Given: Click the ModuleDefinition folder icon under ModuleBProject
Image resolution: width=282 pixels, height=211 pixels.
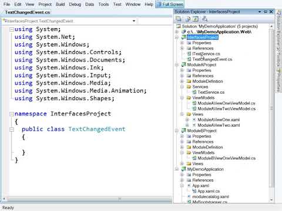Looking at the screenshot, I should pyautogui.click(x=189, y=147).
